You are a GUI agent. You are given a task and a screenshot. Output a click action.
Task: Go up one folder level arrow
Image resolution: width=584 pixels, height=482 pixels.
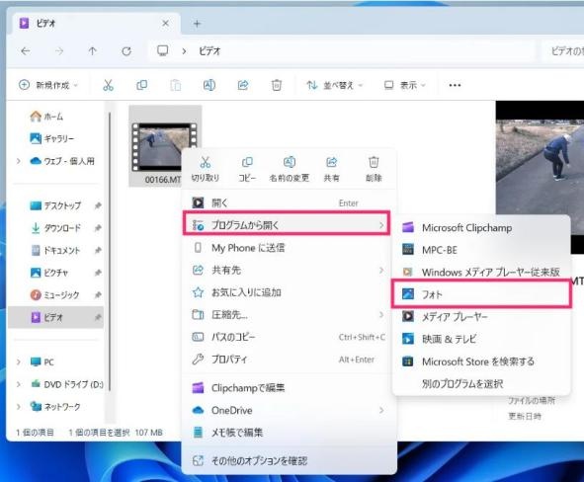[92, 51]
